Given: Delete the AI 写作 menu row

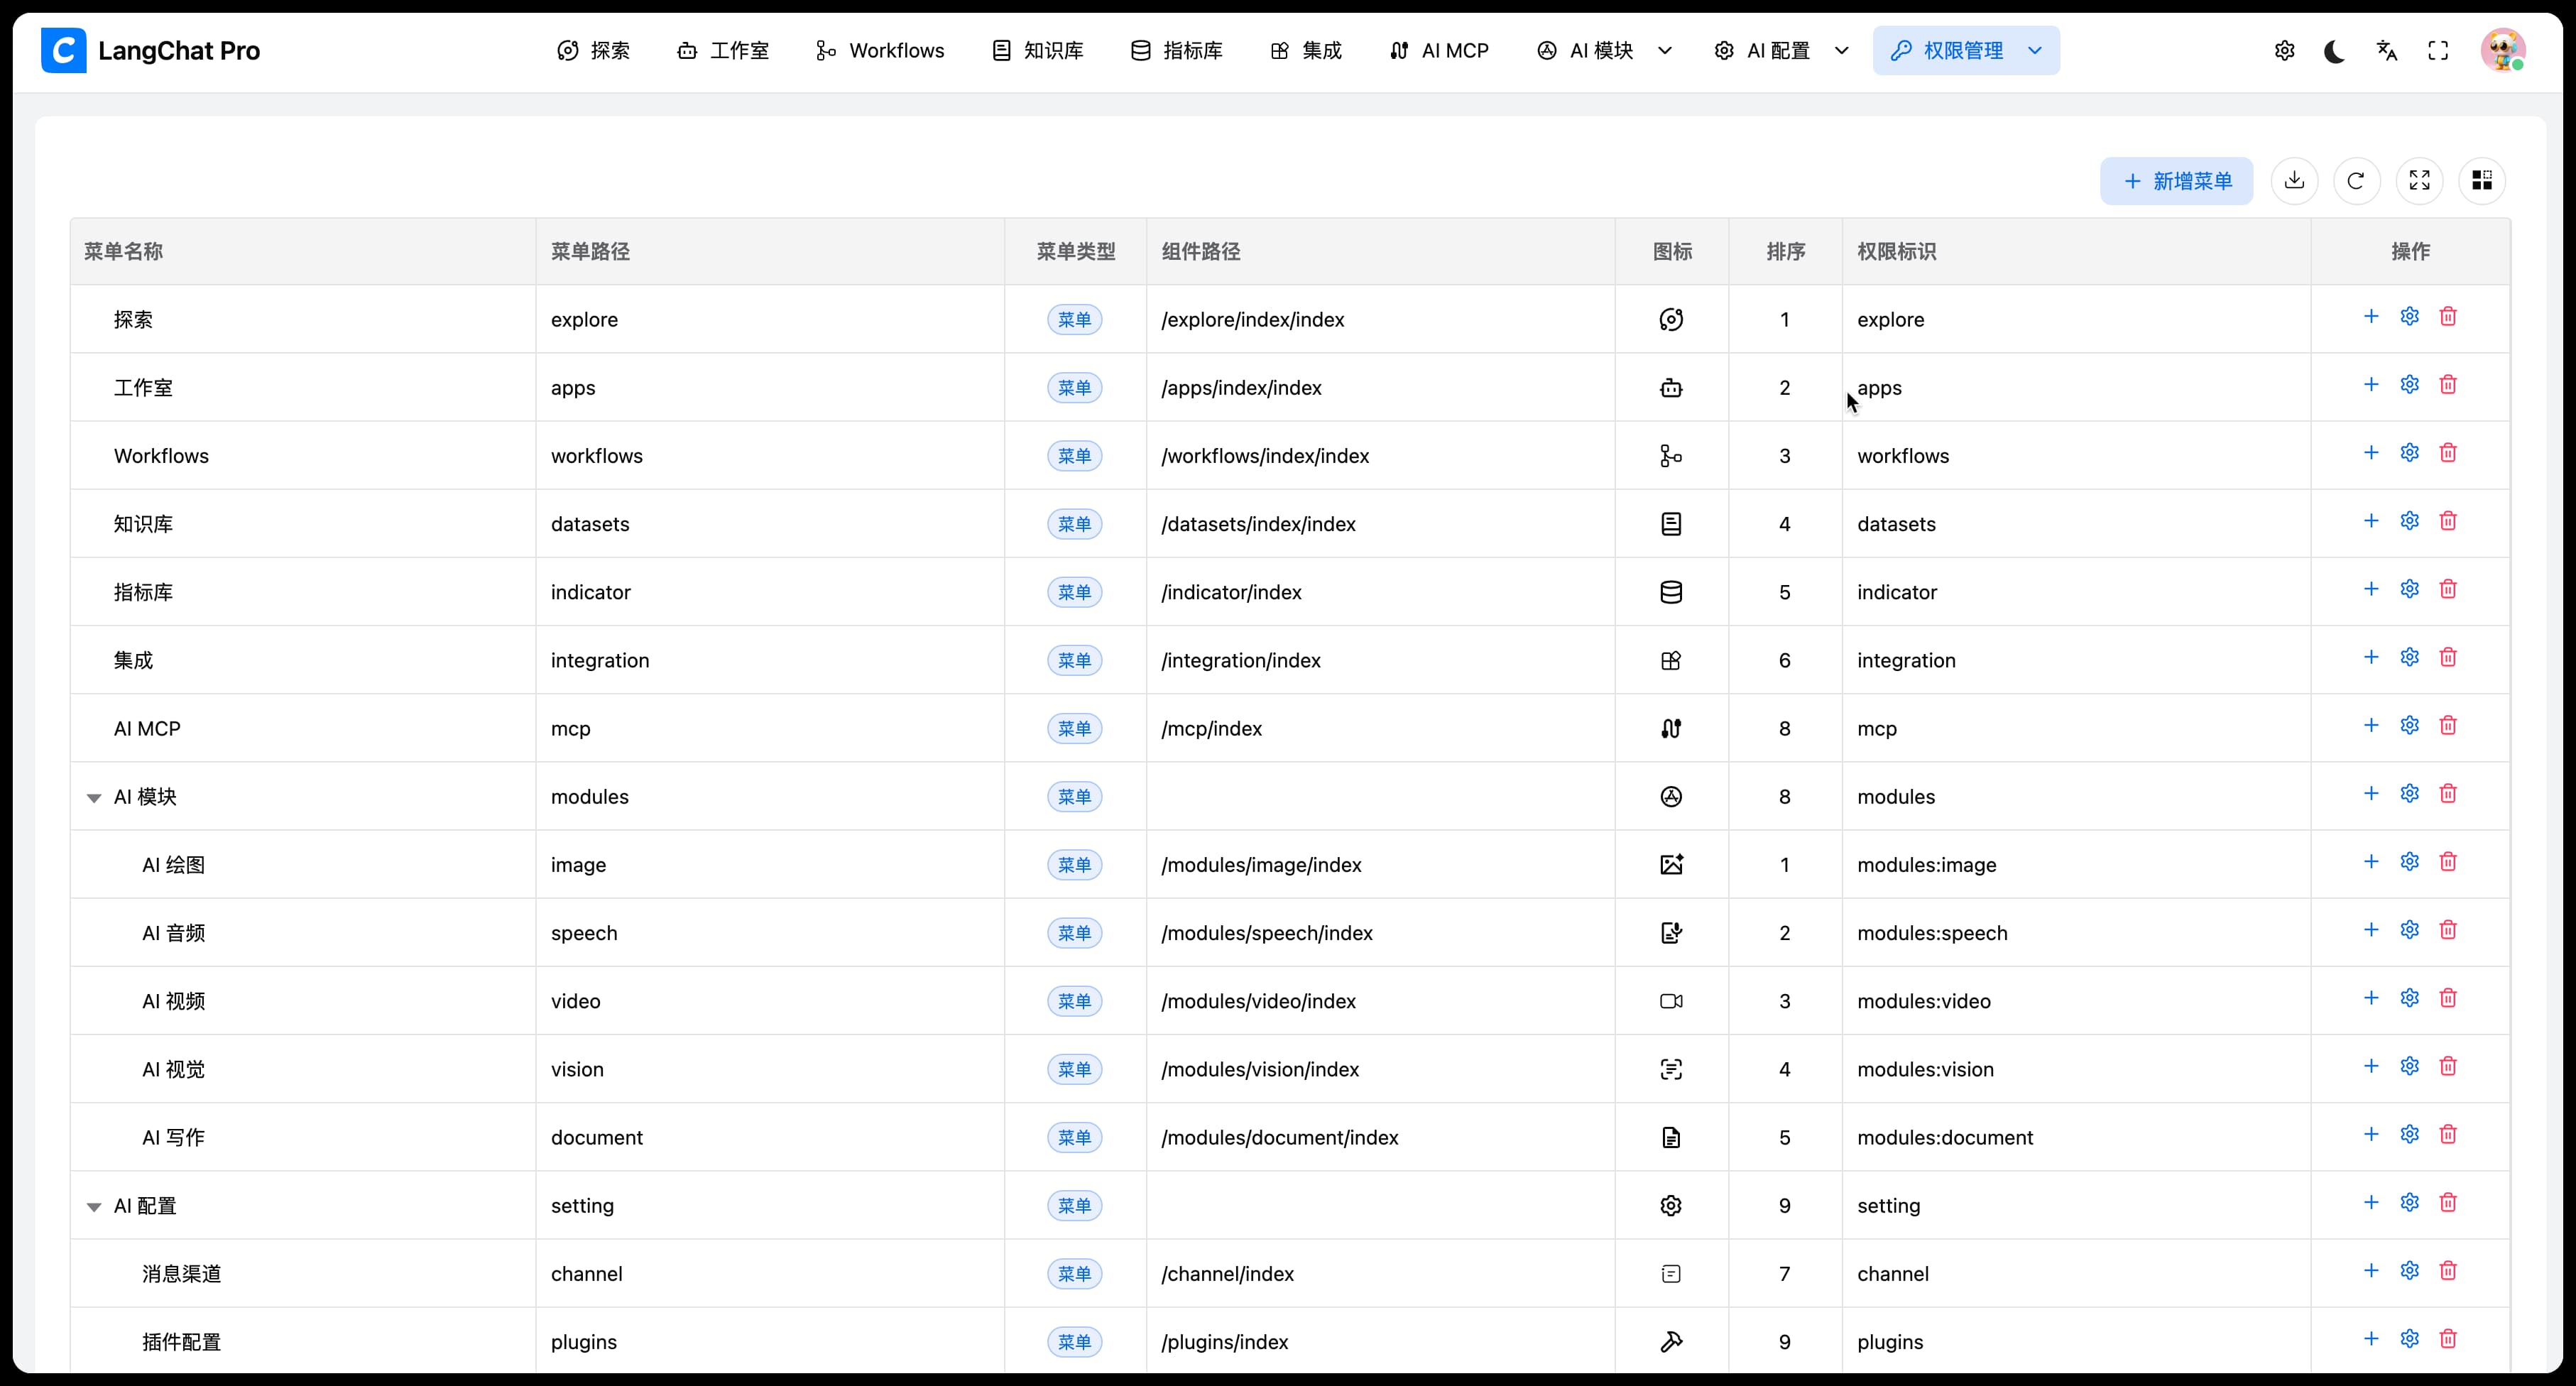Looking at the screenshot, I should coord(2448,1134).
